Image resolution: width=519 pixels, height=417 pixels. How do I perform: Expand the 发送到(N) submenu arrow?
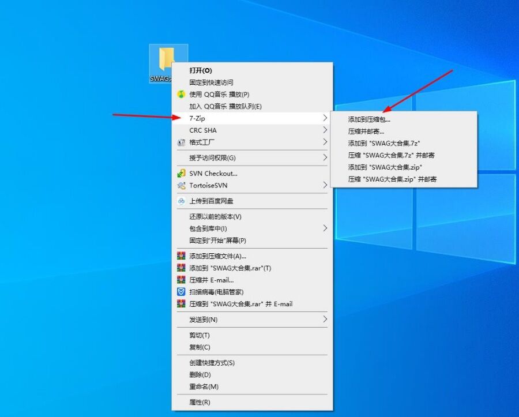325,319
